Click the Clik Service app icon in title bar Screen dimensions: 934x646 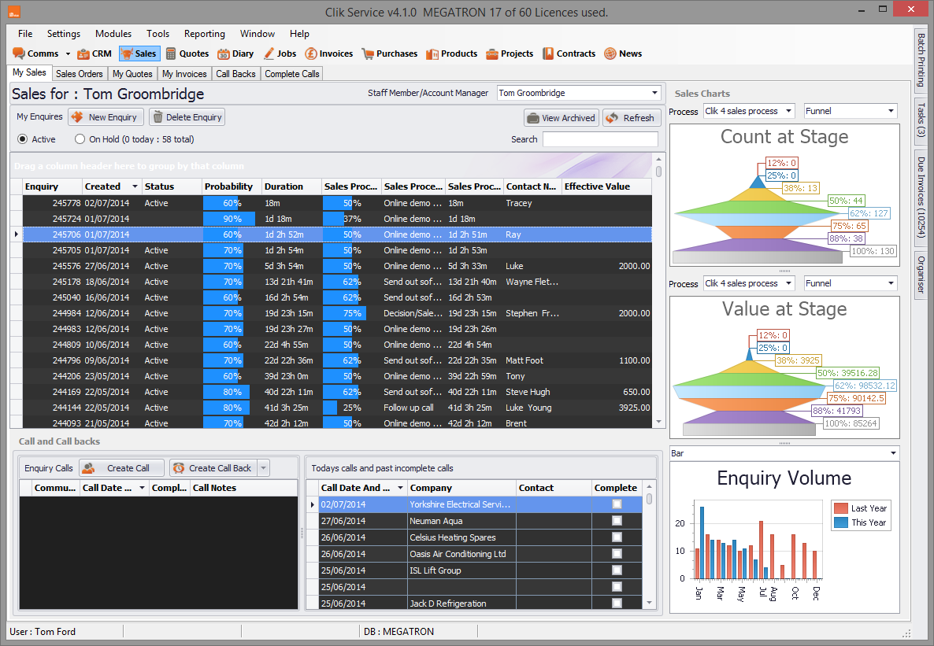coord(13,12)
